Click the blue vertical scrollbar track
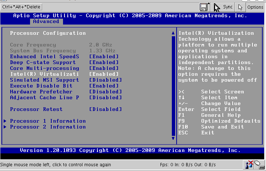 click(173, 86)
